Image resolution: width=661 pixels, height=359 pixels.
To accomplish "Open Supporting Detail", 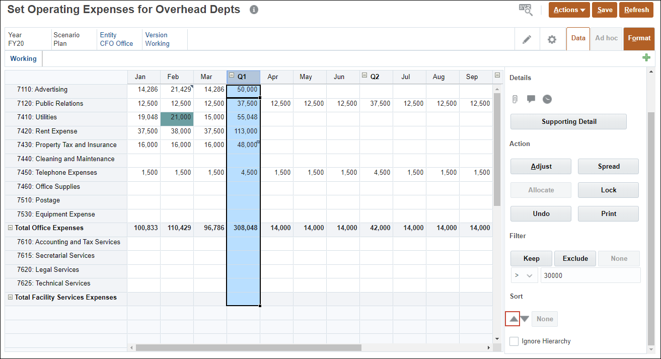I will pos(569,121).
